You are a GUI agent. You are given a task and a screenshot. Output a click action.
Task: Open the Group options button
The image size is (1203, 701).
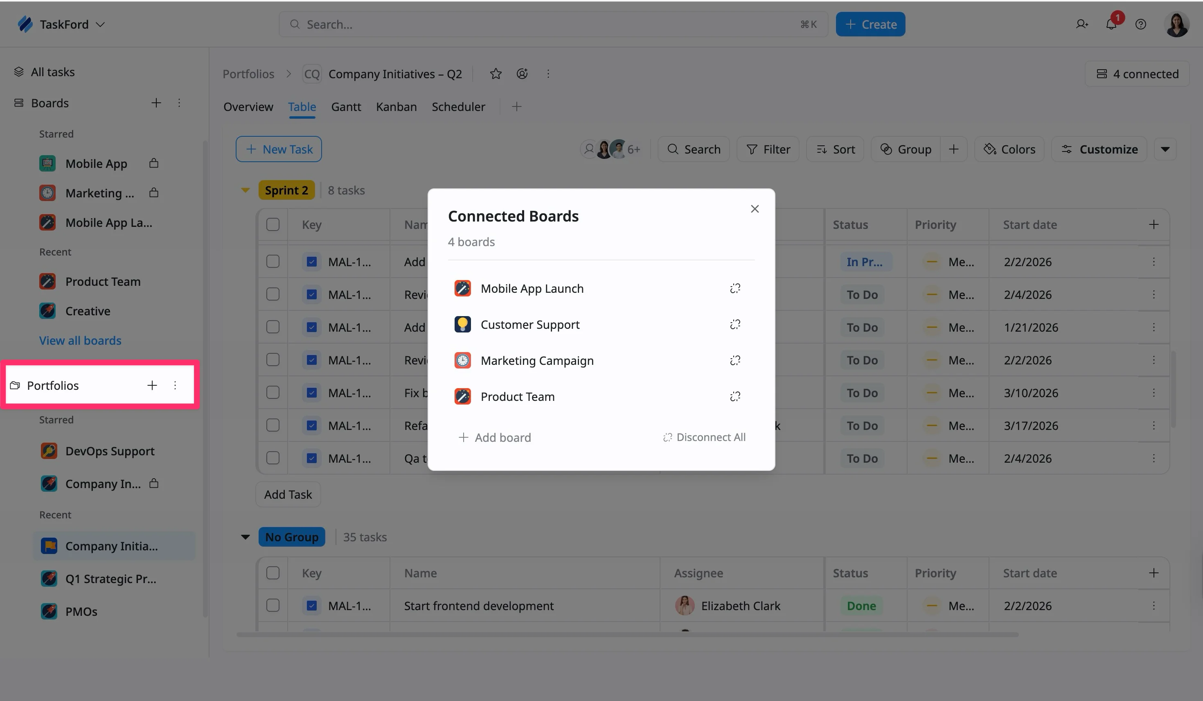(x=906, y=149)
